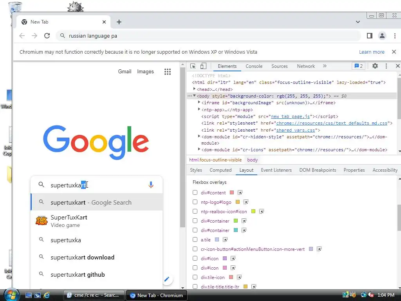401x301 pixels.
Task: Select the supertuxkart download suggestion
Action: 97,257
